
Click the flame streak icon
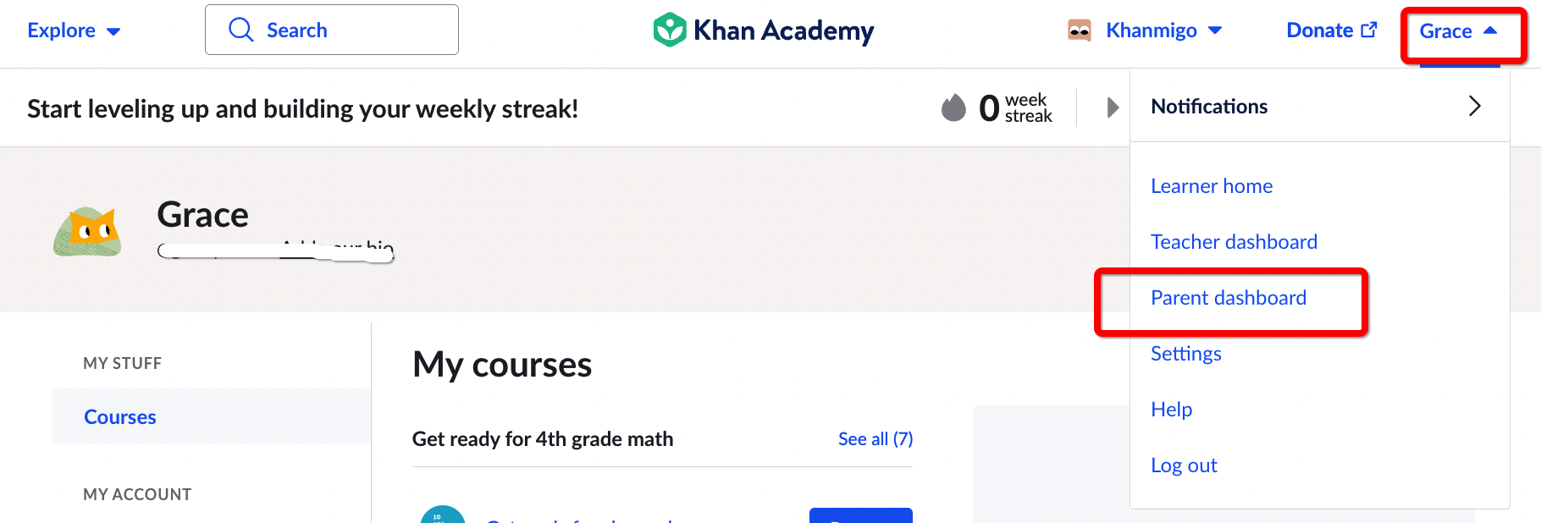tap(954, 107)
